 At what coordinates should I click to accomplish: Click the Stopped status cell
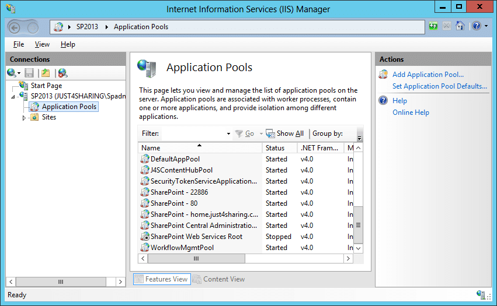pos(279,237)
